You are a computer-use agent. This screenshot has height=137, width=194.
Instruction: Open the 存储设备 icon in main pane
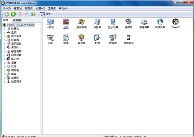coord(144,24)
